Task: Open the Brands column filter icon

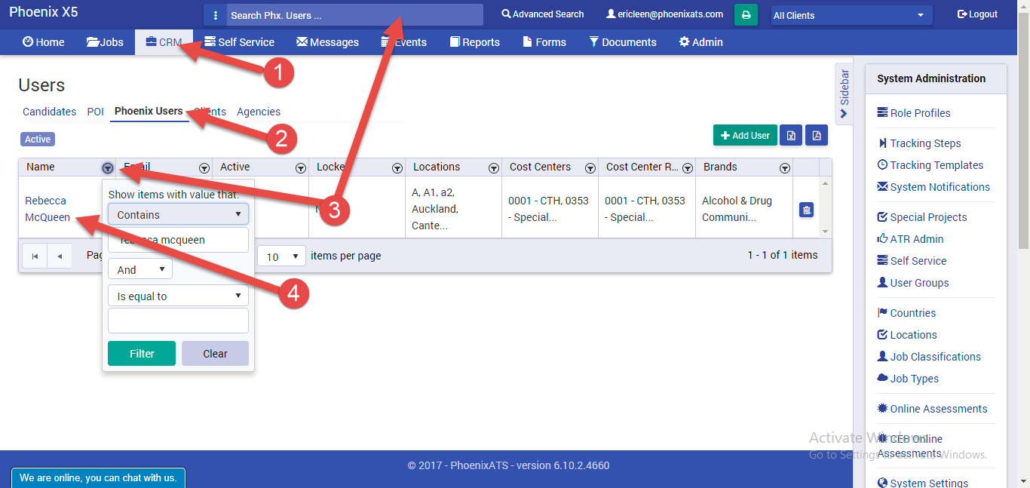Action: coord(785,167)
